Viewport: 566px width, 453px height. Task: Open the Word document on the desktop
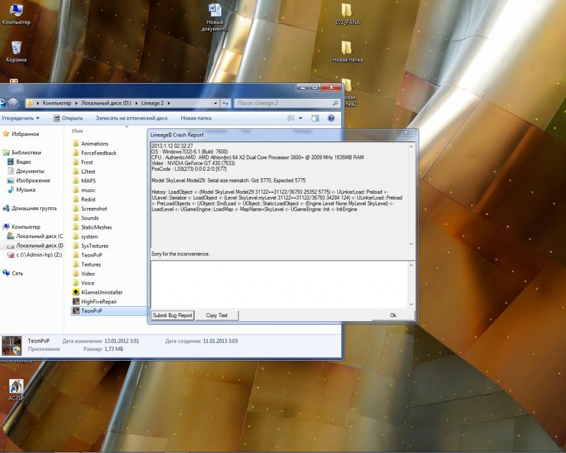click(x=215, y=10)
